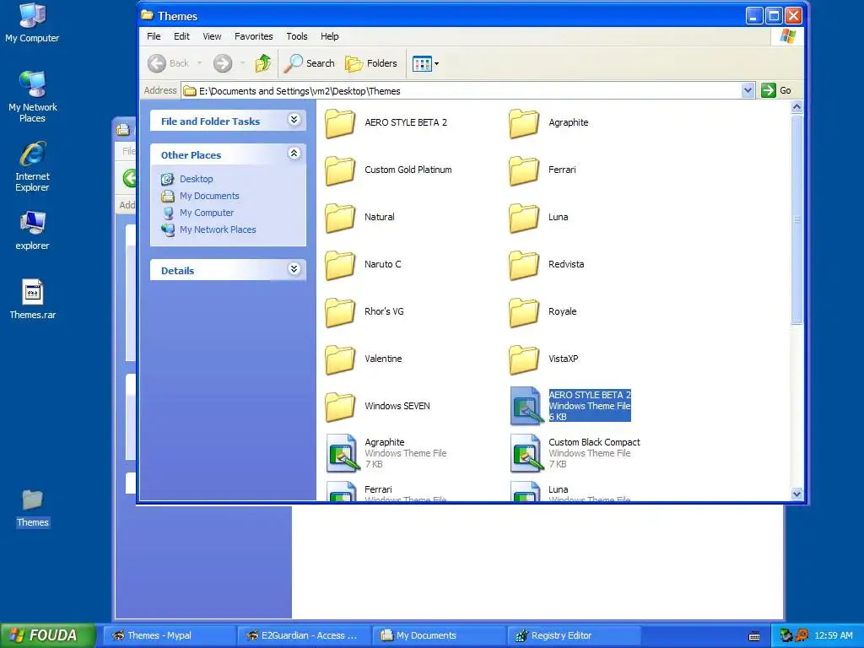
Task: Select Custom Black Compact theme file
Action: (575, 453)
